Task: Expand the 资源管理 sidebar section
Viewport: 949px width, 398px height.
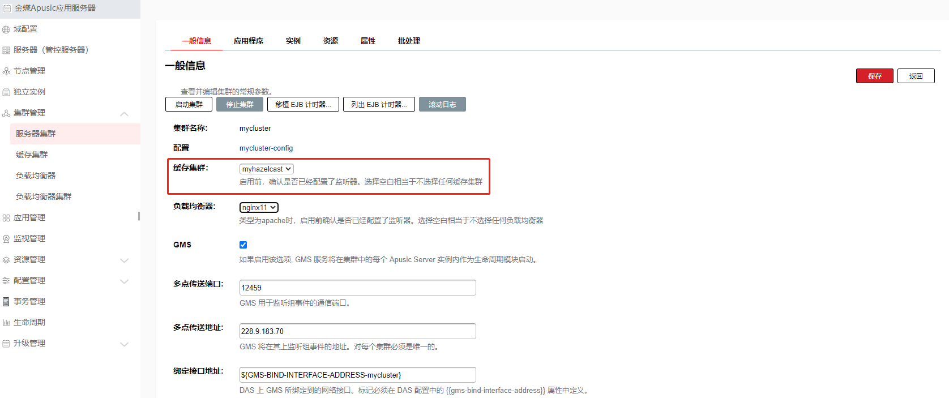Action: point(125,260)
